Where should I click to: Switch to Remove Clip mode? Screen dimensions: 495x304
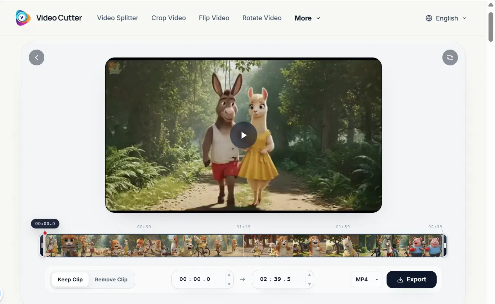(x=111, y=280)
